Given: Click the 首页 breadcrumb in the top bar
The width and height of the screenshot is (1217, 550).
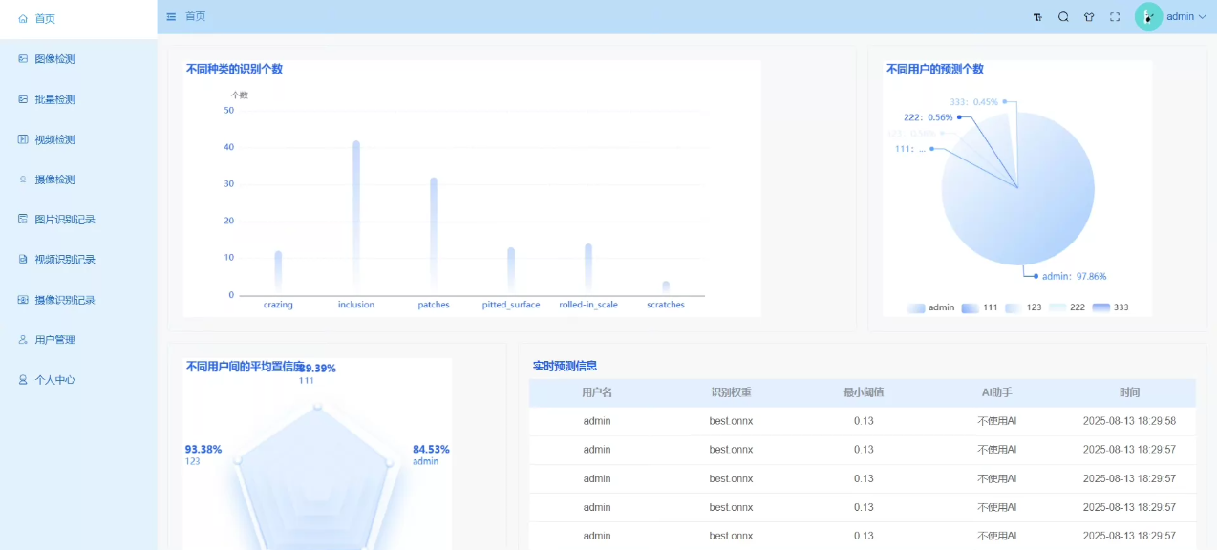Looking at the screenshot, I should click(x=195, y=16).
